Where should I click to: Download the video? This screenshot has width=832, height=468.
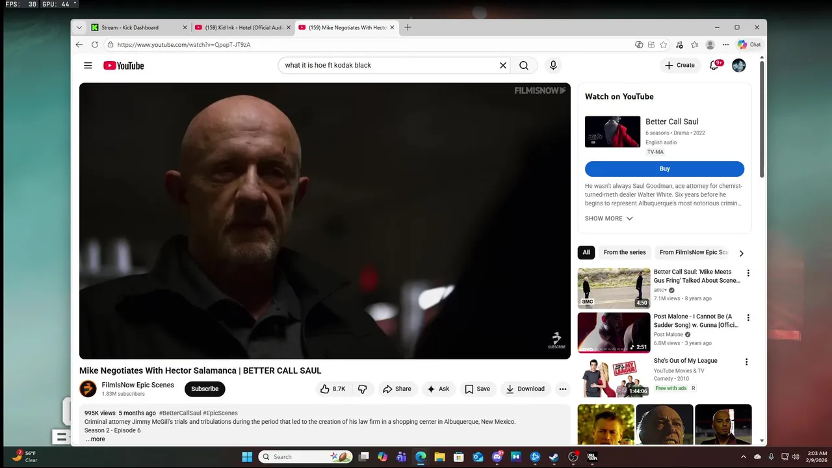[525, 389]
